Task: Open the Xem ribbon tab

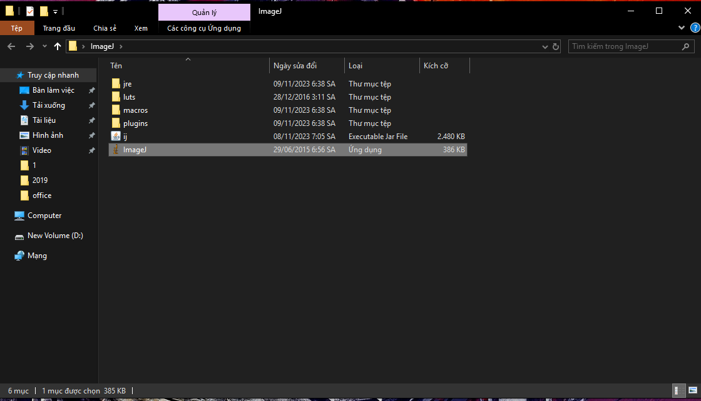Action: [x=141, y=28]
